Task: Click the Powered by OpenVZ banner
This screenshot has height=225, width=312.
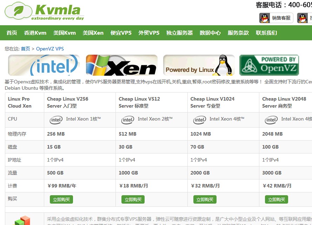Action: [269, 65]
